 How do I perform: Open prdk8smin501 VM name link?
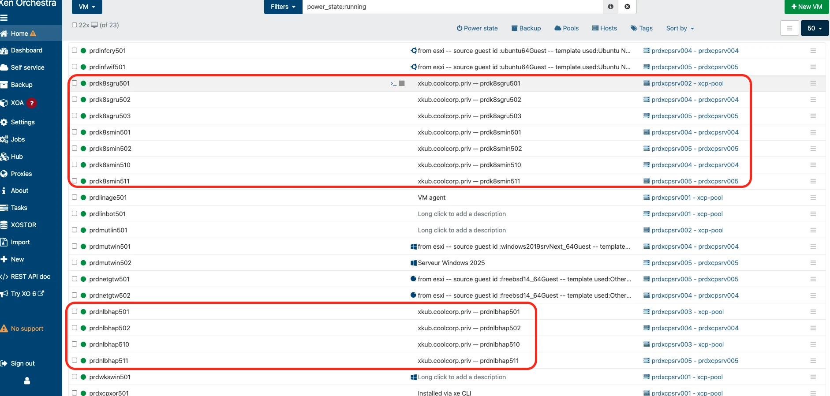pyautogui.click(x=110, y=132)
